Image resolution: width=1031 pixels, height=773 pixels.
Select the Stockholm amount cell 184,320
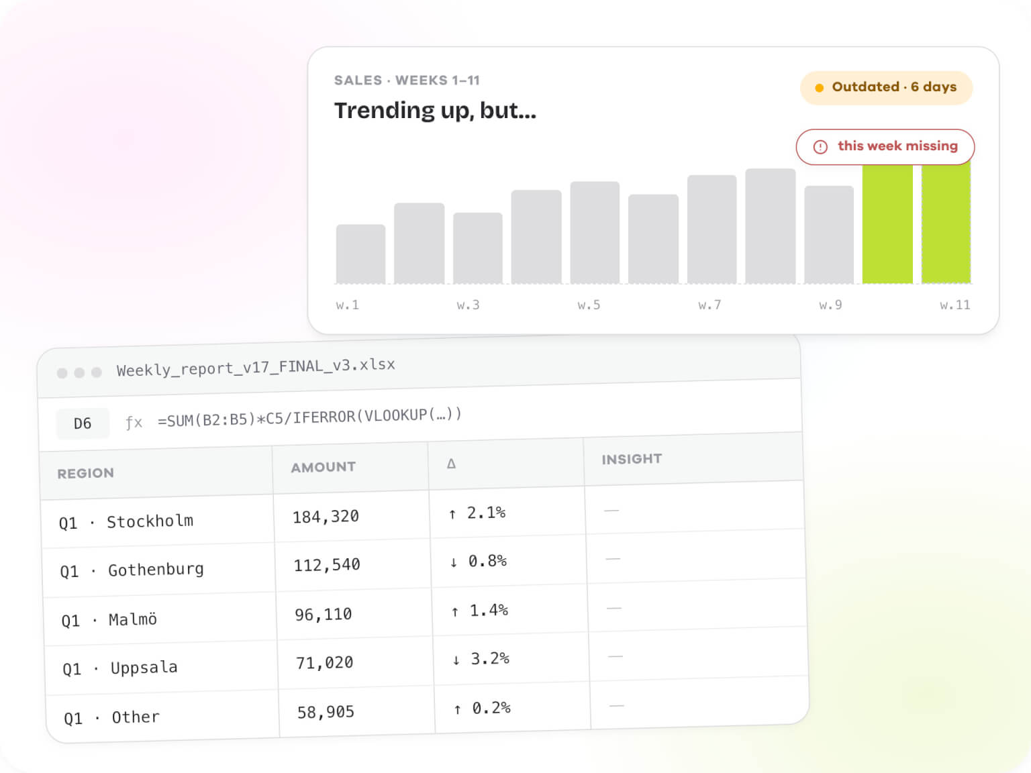352,517
